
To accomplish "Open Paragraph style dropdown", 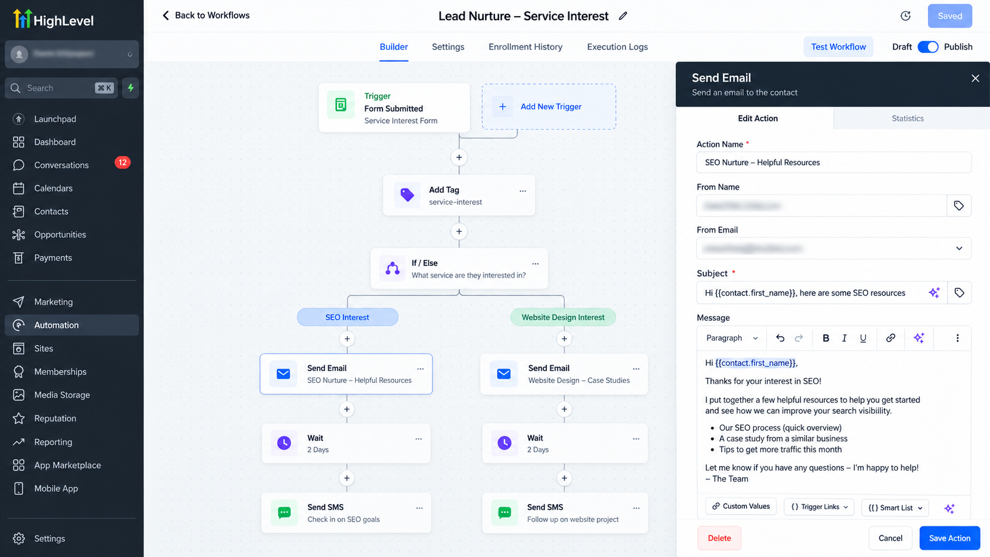I will [x=732, y=338].
